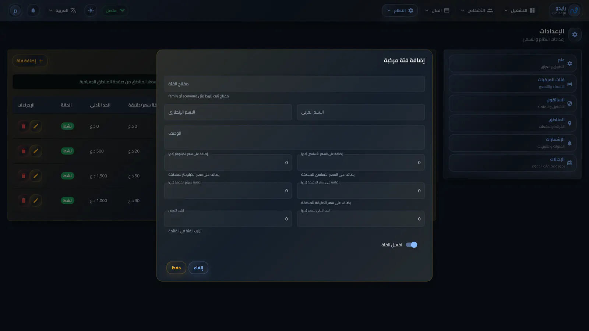Click the مفتاح الفئة input field
This screenshot has width=589, height=331.
tap(294, 84)
